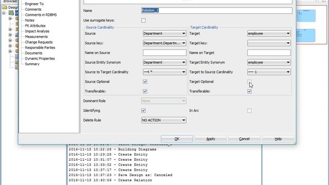This screenshot has width=329, height=185.
Task: Click the 'Create Relation' log entry
Action: (110, 180)
